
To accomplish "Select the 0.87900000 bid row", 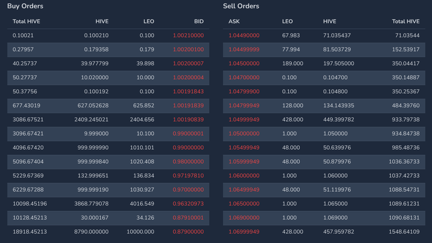I will point(108,232).
